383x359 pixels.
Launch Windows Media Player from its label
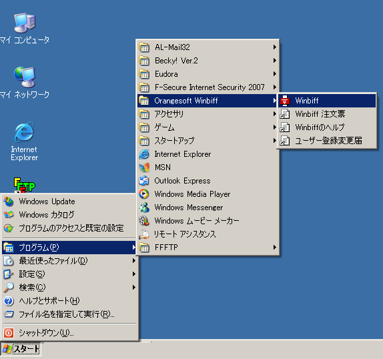pos(192,194)
